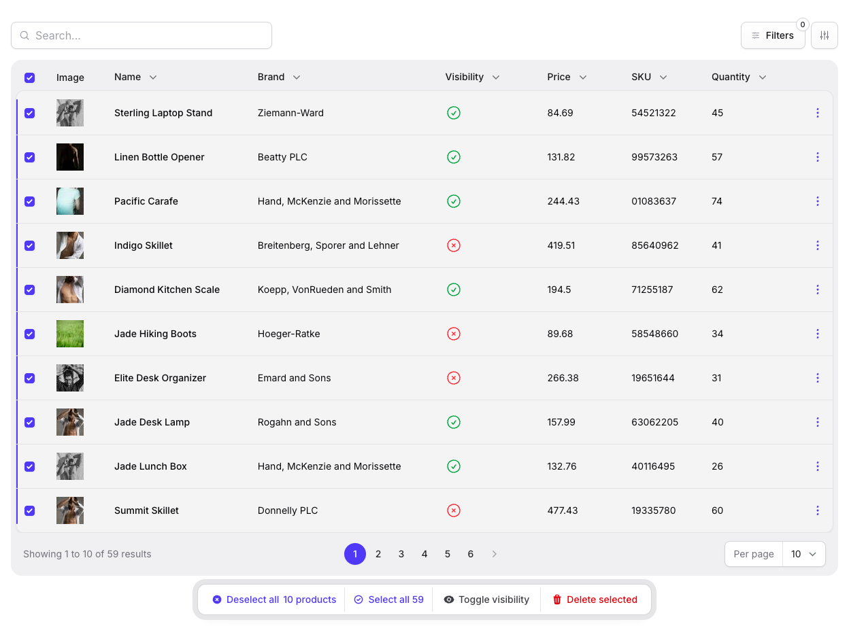
Task: Click hidden cross icon for Indigo Skillet
Action: pos(454,245)
